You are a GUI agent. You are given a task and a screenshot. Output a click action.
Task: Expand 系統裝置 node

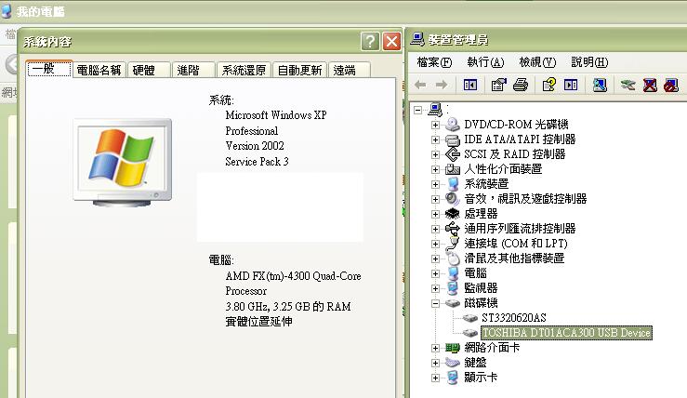pyautogui.click(x=435, y=184)
